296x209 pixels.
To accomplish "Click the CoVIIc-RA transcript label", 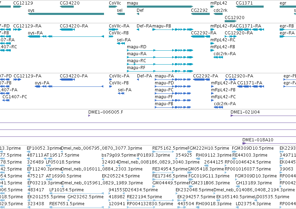I will click(x=119, y=26).
